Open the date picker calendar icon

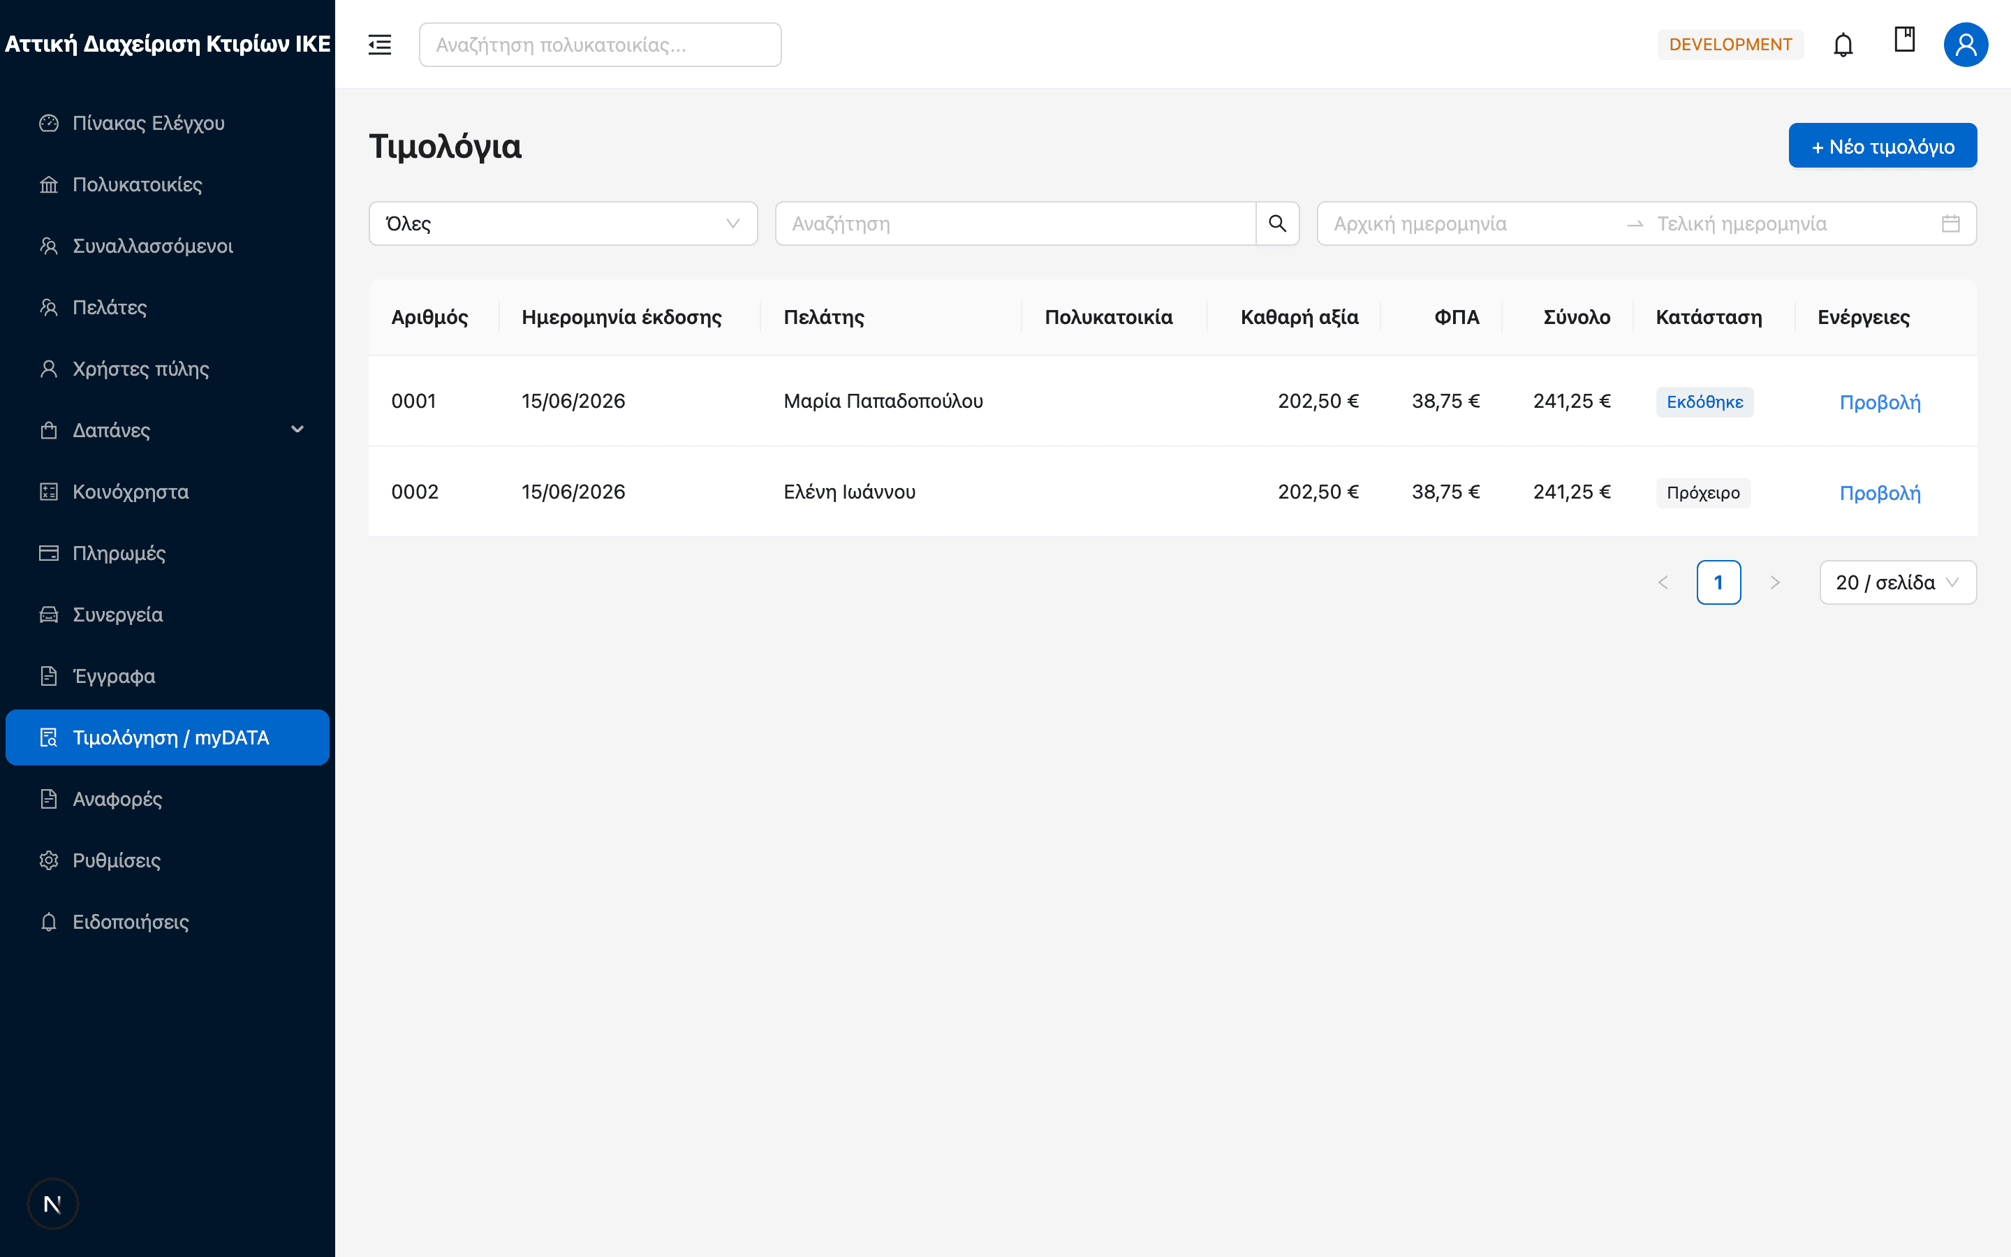pyautogui.click(x=1950, y=223)
